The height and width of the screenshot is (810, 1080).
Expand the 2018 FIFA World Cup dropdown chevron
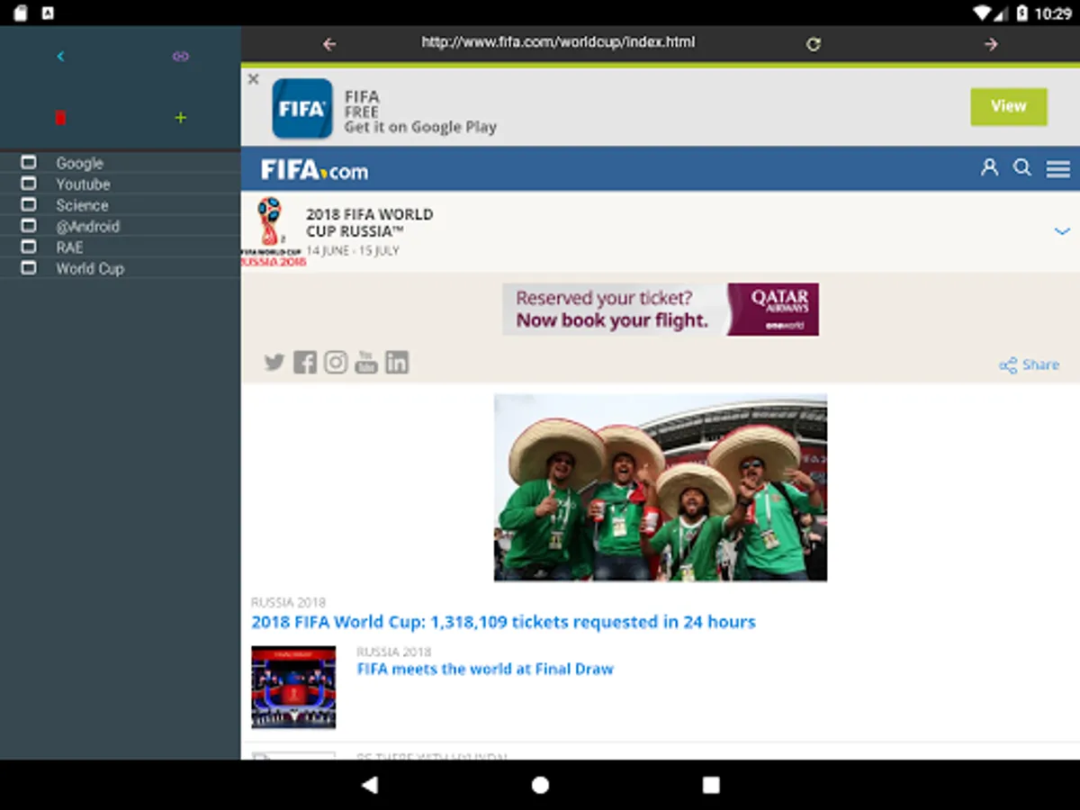pos(1061,231)
